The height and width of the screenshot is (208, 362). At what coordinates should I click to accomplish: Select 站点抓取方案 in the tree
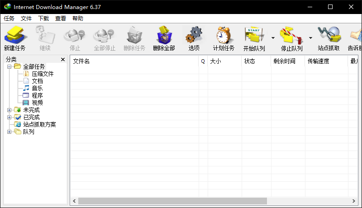39,124
